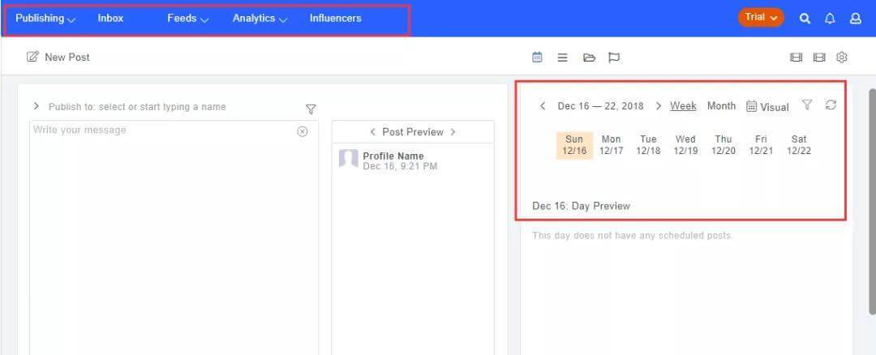
Task: Open the user account profile icon
Action: 856,19
